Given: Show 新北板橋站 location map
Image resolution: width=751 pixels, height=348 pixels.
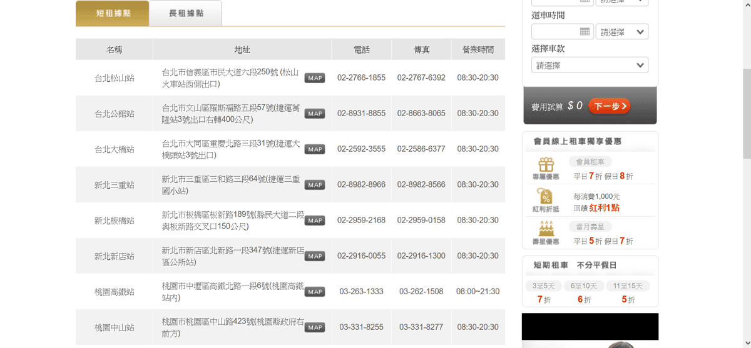Looking at the screenshot, I should (314, 221).
